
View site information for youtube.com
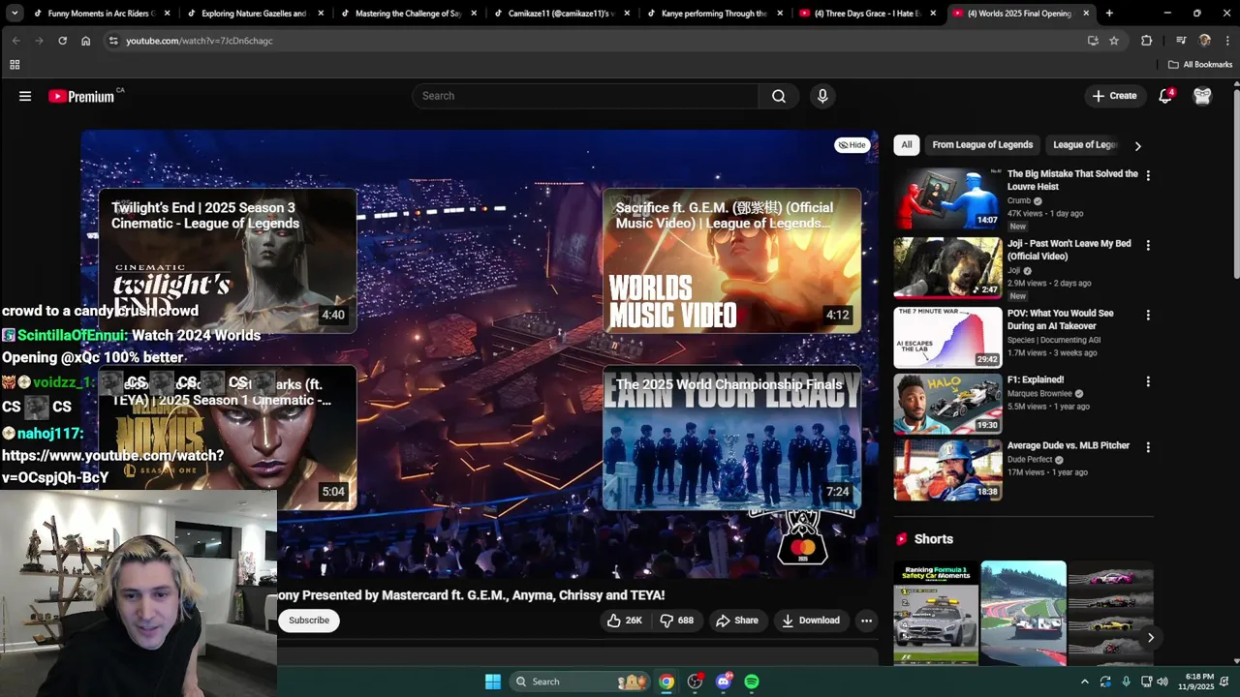pyautogui.click(x=113, y=41)
